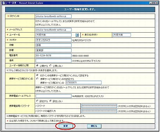Click the 携帯サービス用ログインID row label

pyautogui.click(x=21, y=79)
